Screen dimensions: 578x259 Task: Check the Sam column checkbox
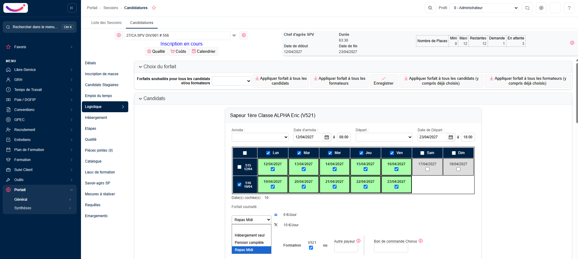[422, 153]
